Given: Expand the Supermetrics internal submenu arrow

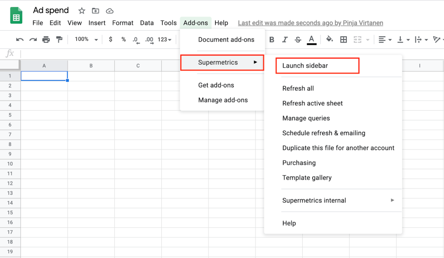Looking at the screenshot, I should pyautogui.click(x=392, y=200).
